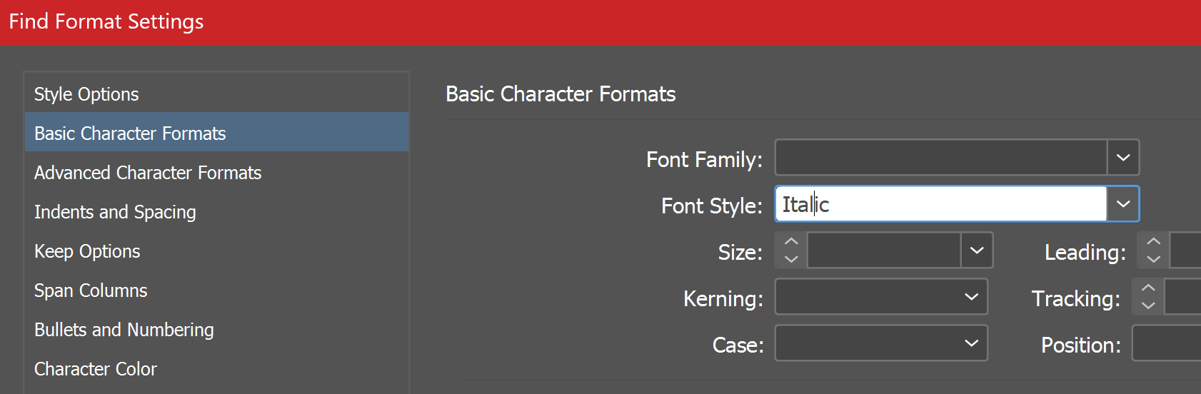Click the Font Family text field
The width and height of the screenshot is (1201, 394).
[x=940, y=158]
